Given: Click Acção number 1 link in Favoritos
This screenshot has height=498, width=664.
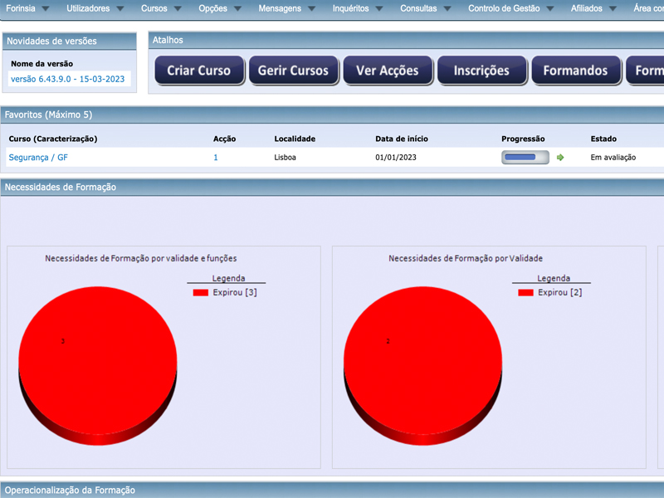Looking at the screenshot, I should click(x=216, y=157).
